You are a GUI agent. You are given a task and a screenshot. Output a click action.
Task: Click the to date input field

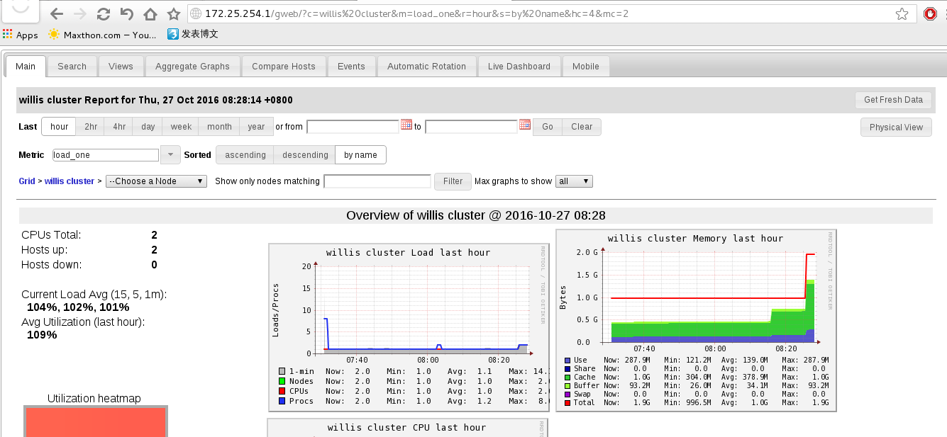tap(471, 127)
